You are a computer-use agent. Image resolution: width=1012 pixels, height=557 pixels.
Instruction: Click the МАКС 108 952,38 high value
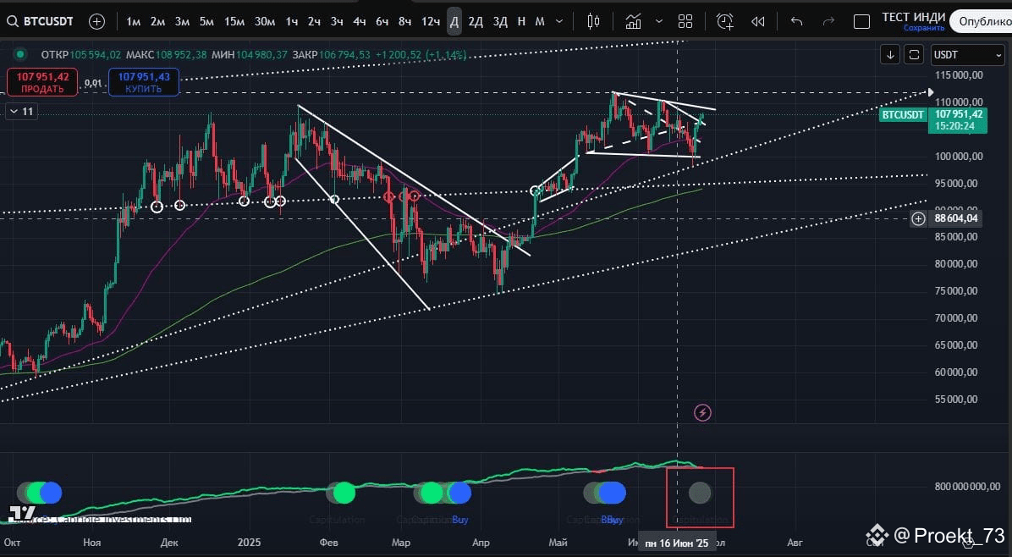[x=167, y=55]
